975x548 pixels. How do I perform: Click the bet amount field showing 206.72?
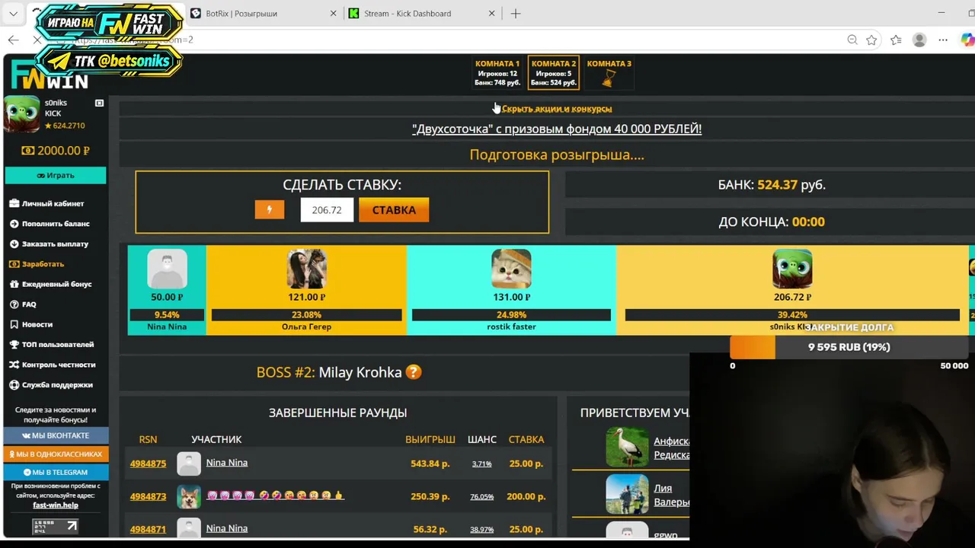click(327, 210)
